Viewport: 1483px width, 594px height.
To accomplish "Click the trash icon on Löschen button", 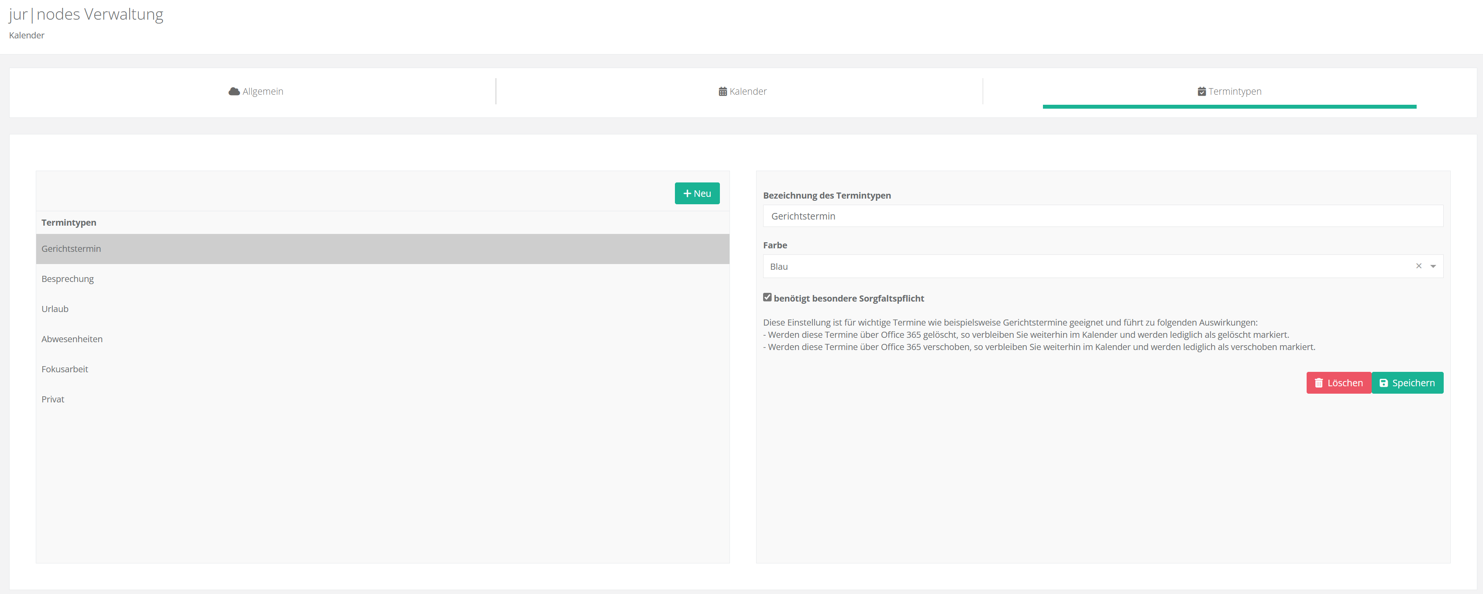I will point(1318,383).
